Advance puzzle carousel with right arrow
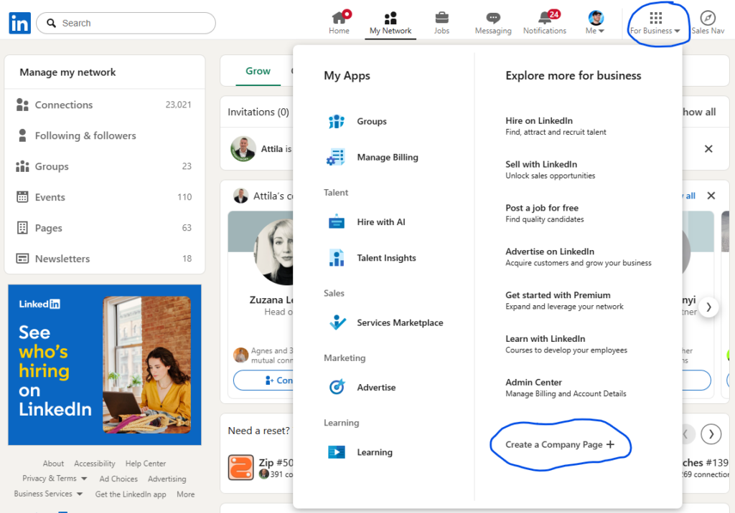The image size is (735, 513). coord(711,434)
